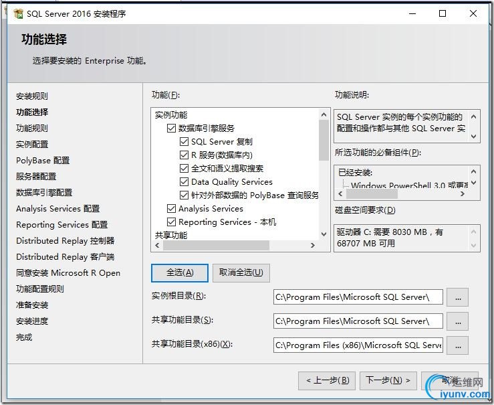Click 功能说明 box scroll up arrow
The image size is (494, 405).
[473, 116]
